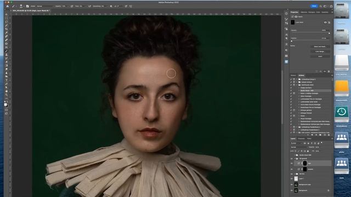The width and height of the screenshot is (351, 197).
Task: Select the highlighted Brush tool
Action: pos(6,51)
